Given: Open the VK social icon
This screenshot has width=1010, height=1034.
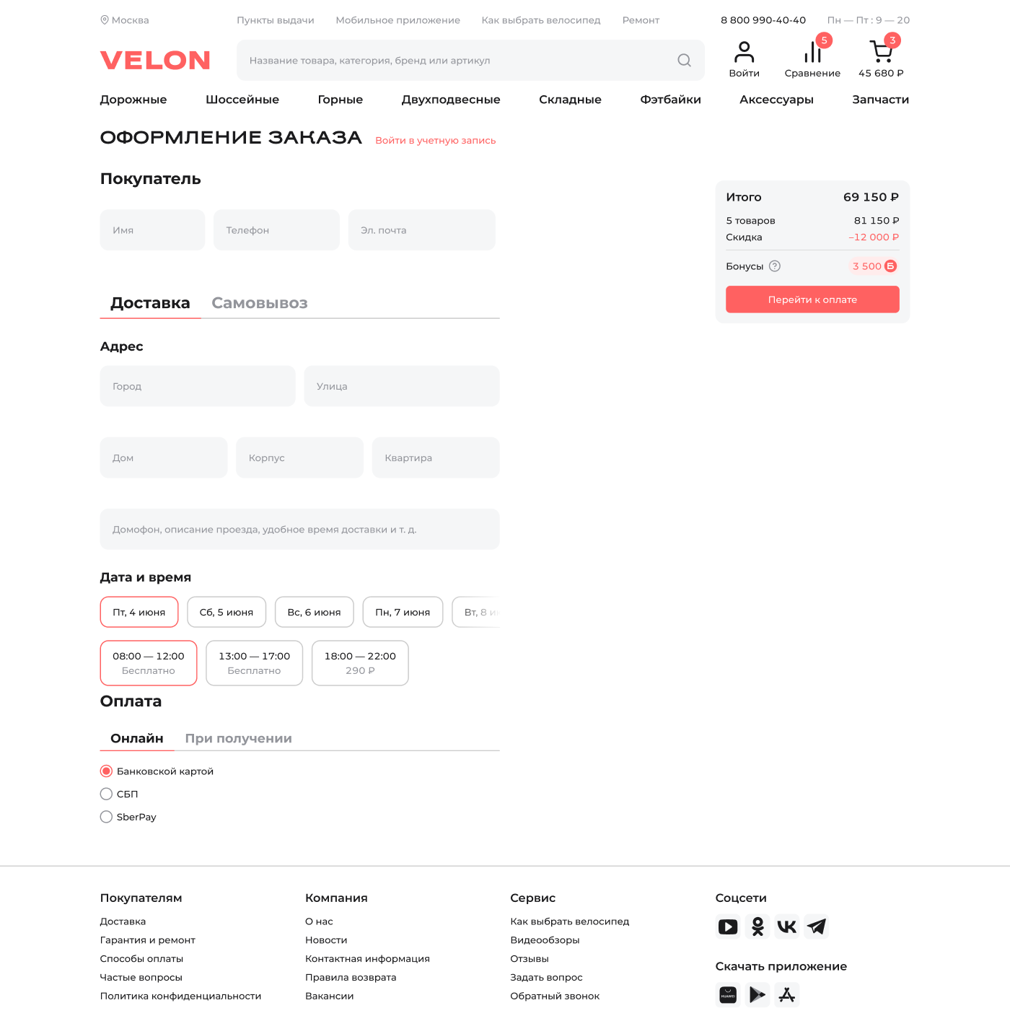Looking at the screenshot, I should pyautogui.click(x=787, y=926).
